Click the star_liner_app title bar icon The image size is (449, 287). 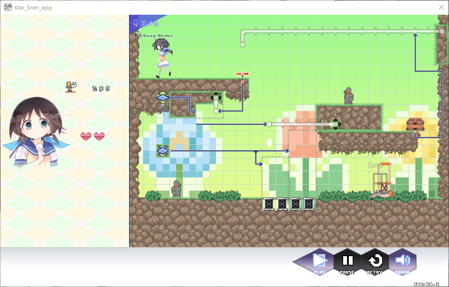click(x=8, y=7)
